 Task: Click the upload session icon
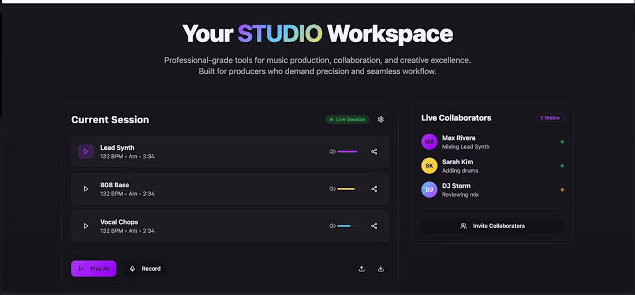[x=361, y=268]
